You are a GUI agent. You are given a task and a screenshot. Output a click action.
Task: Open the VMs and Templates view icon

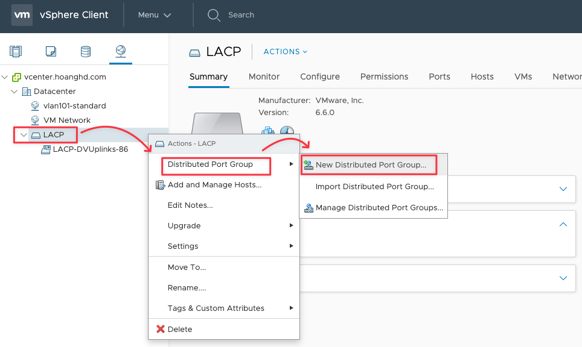(51, 51)
